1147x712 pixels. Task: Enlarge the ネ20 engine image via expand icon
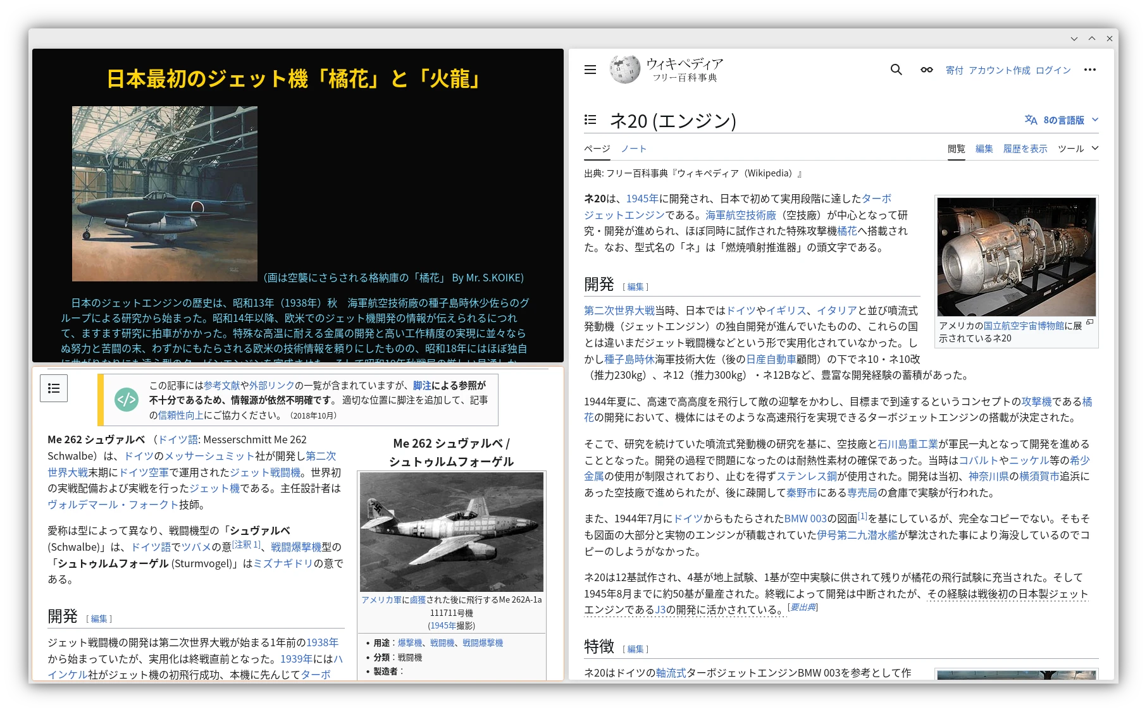point(1089,322)
